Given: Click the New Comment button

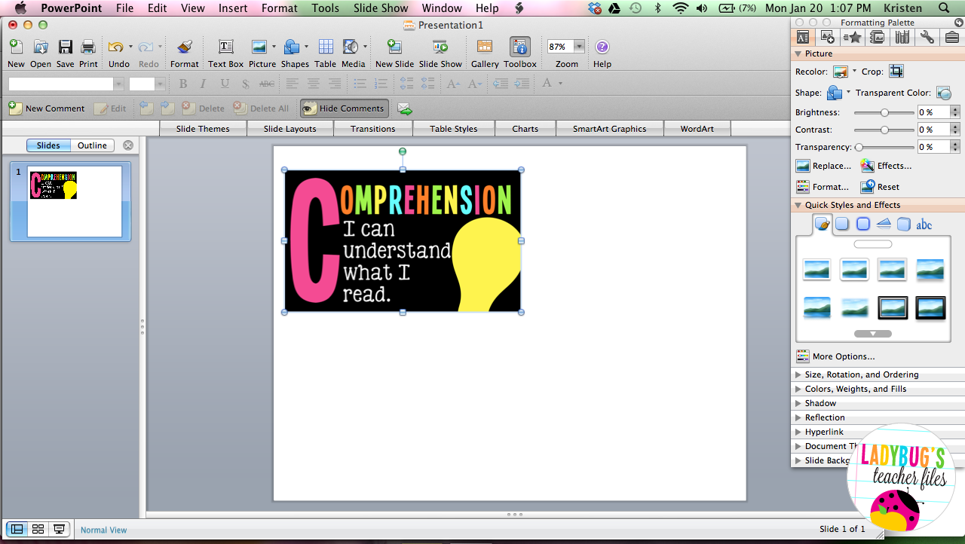Looking at the screenshot, I should (47, 108).
